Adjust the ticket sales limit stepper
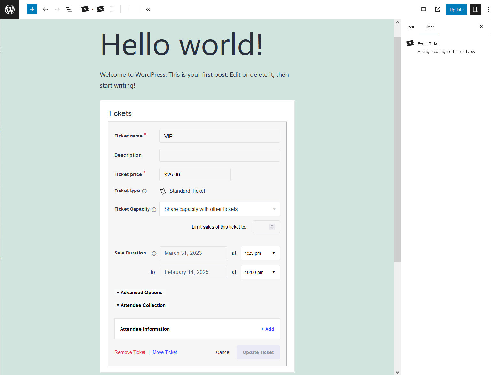 tap(272, 227)
